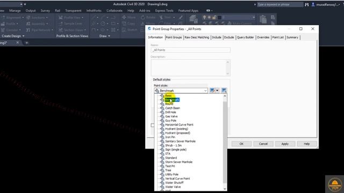Open the dropdown arrow beside style edit button

click(217, 91)
